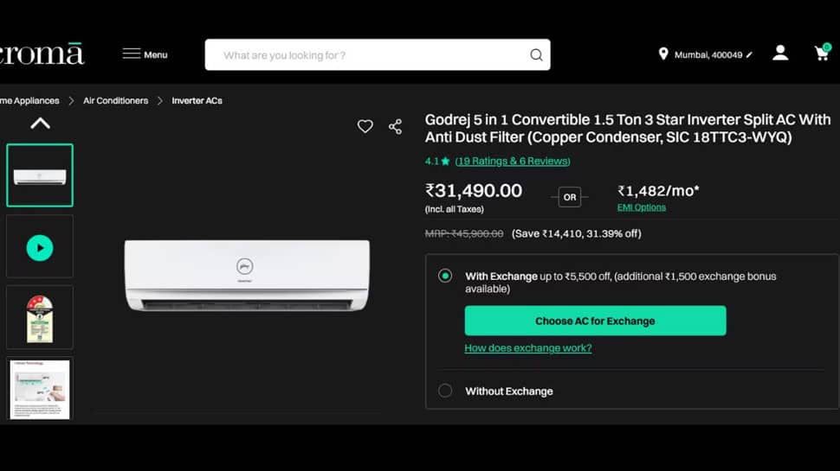Click the struck-through MRP ₹45,900.00

464,233
